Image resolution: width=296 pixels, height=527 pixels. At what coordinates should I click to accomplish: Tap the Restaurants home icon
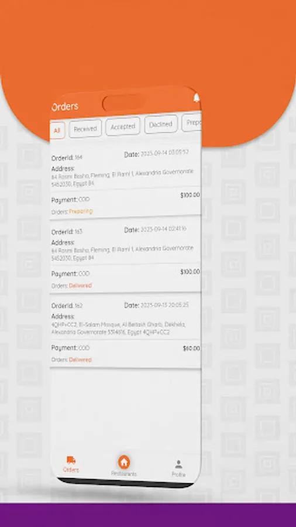[x=124, y=462]
